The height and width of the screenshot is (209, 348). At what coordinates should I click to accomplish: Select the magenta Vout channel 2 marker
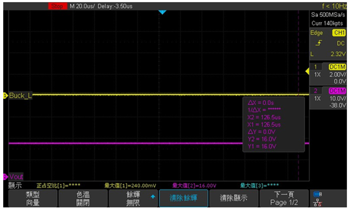pyautogui.click(x=5, y=176)
